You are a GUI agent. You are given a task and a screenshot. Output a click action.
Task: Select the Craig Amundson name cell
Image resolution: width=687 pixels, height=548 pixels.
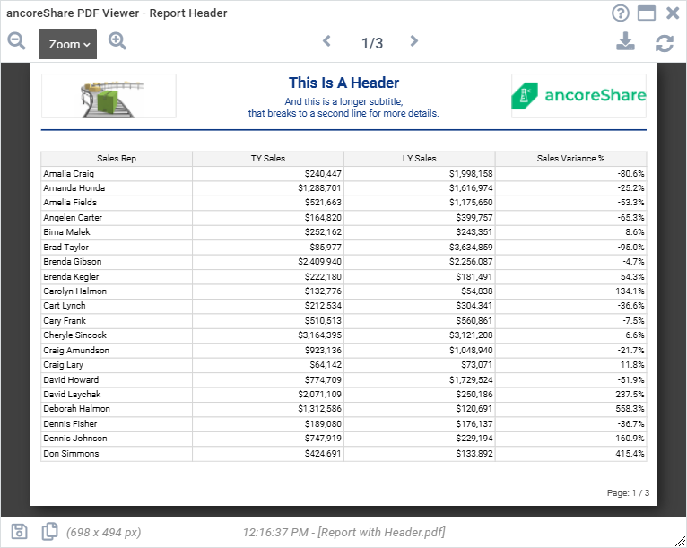coord(117,351)
